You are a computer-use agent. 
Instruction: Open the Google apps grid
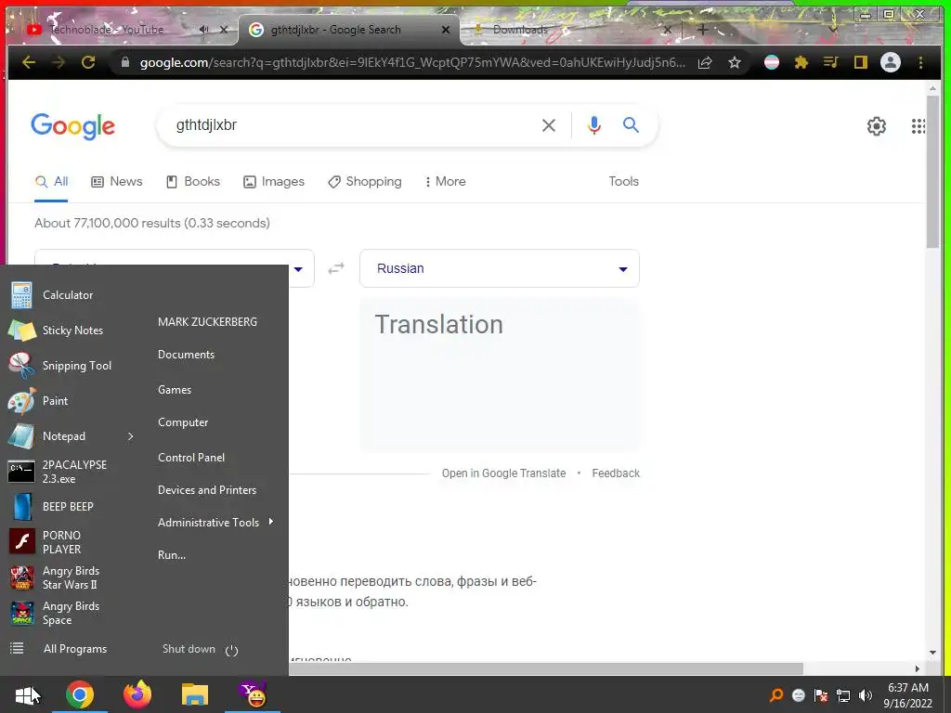918,126
